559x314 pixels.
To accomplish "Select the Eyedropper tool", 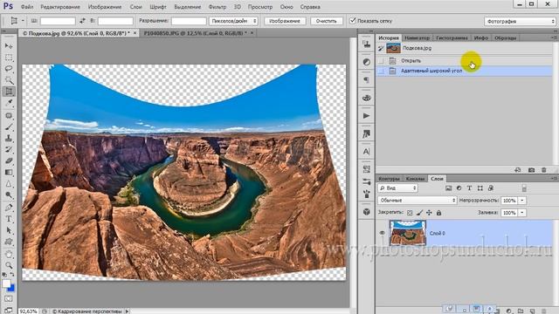I will point(9,103).
